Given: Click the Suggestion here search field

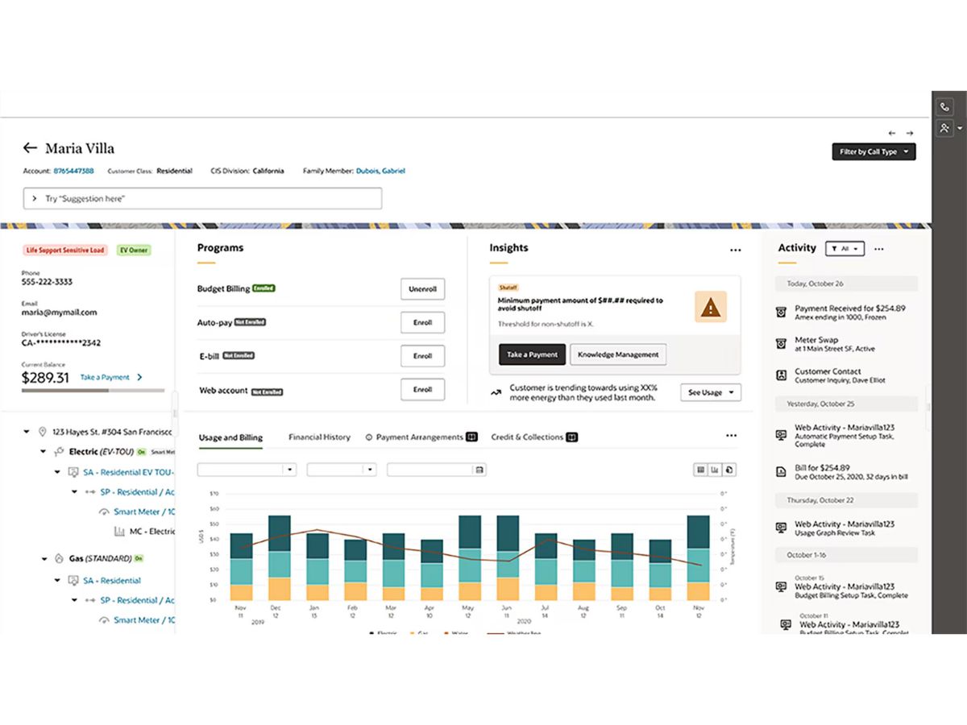Looking at the screenshot, I should pyautogui.click(x=202, y=198).
